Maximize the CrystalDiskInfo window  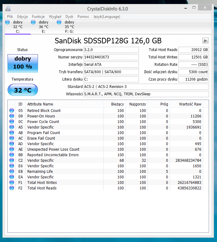click(x=194, y=8)
